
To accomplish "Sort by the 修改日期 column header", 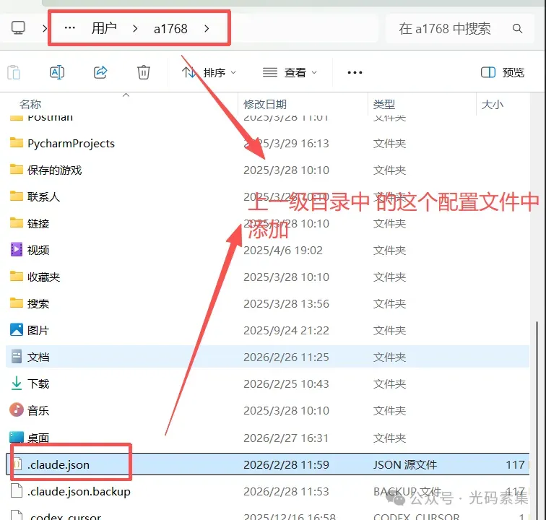I will (x=265, y=105).
